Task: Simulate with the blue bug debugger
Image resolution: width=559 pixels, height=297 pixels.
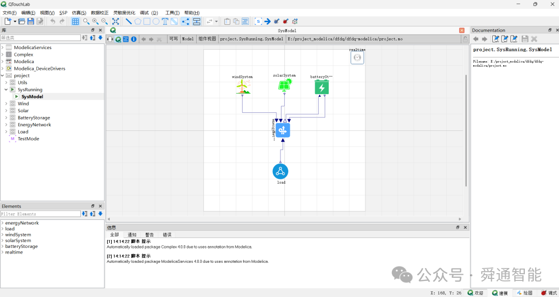Action: (276, 21)
